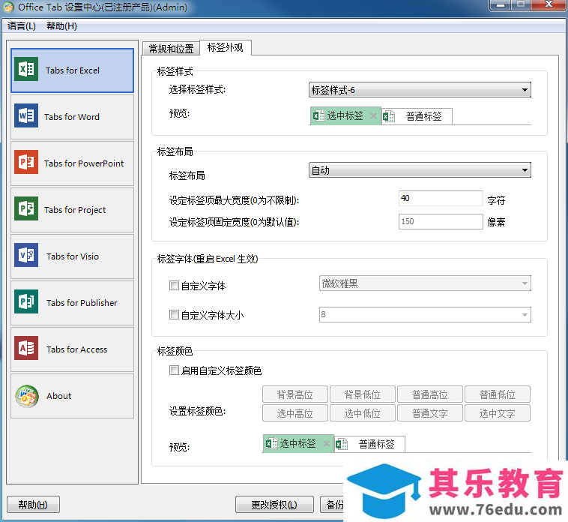Open the 标签样式-6 style dropdown
The width and height of the screenshot is (568, 522).
420,90
